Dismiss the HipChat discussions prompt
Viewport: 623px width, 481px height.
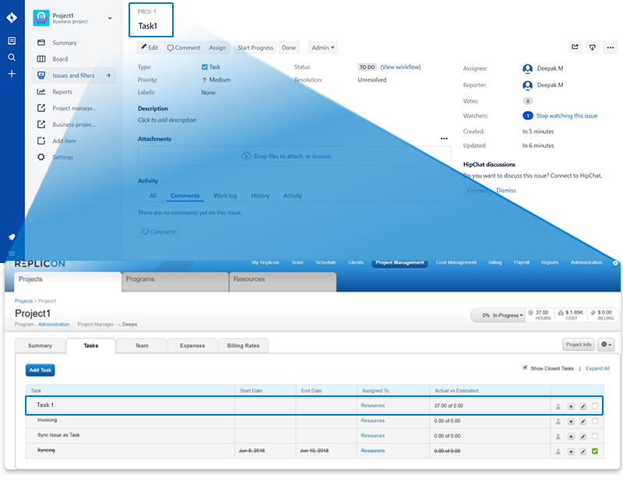coord(506,190)
